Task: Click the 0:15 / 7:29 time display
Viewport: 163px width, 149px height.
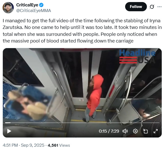Action: pyautogui.click(x=109, y=131)
